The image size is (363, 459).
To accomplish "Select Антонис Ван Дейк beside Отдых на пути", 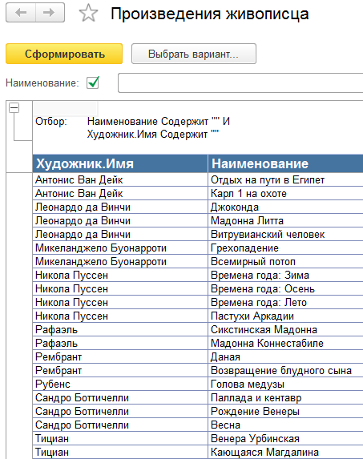I will (120, 179).
